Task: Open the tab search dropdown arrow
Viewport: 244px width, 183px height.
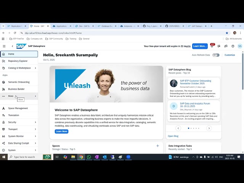Action: (x=3, y=26)
